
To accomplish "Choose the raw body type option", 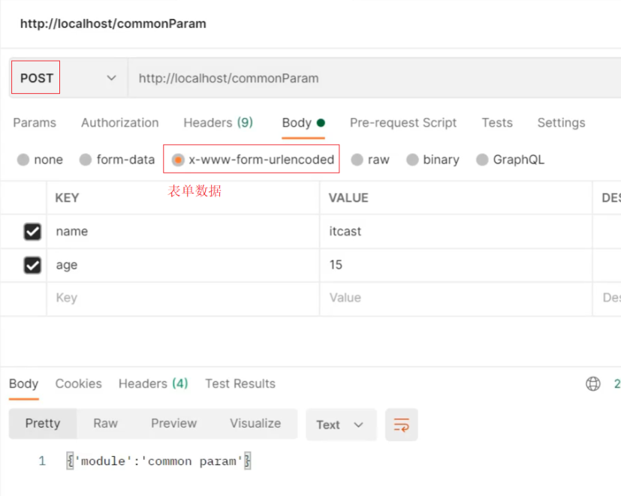I will [x=357, y=160].
